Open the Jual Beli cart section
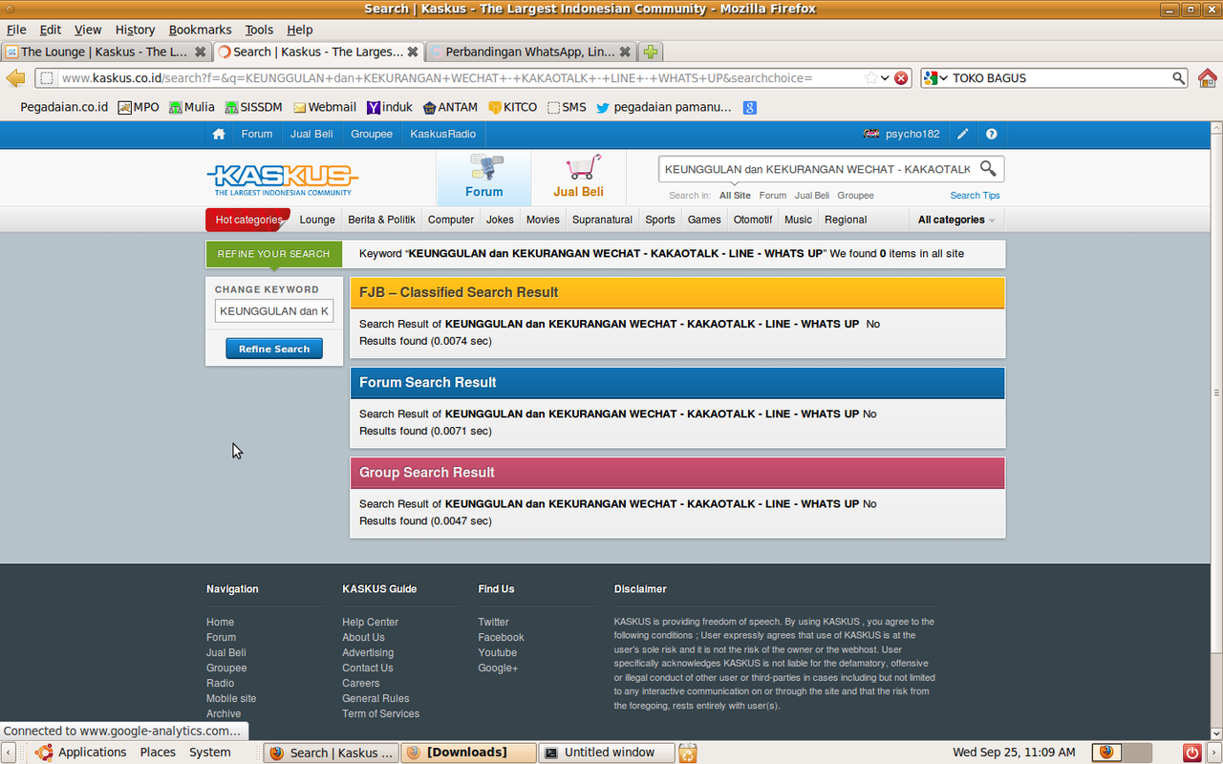The height and width of the screenshot is (764, 1223). (x=579, y=178)
